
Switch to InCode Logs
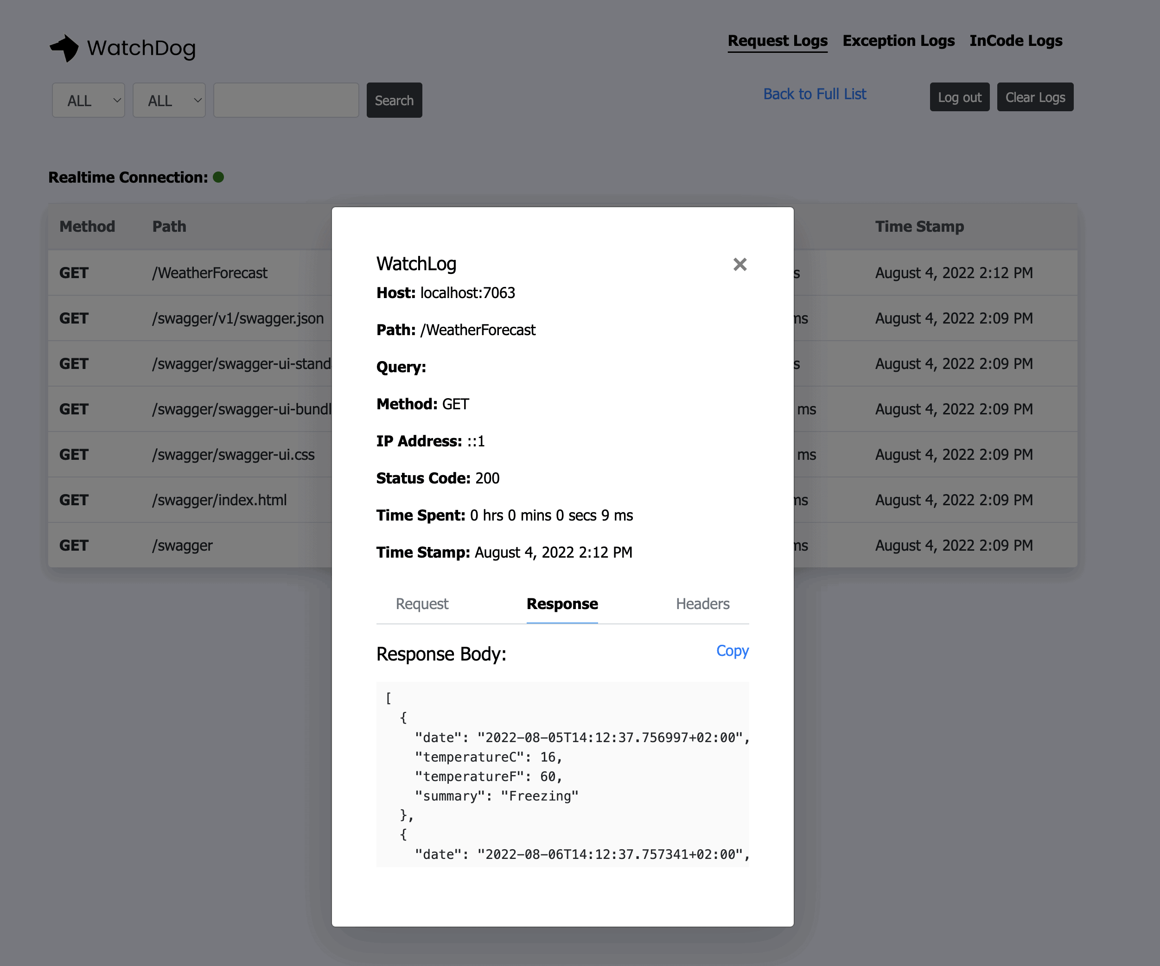(1016, 41)
